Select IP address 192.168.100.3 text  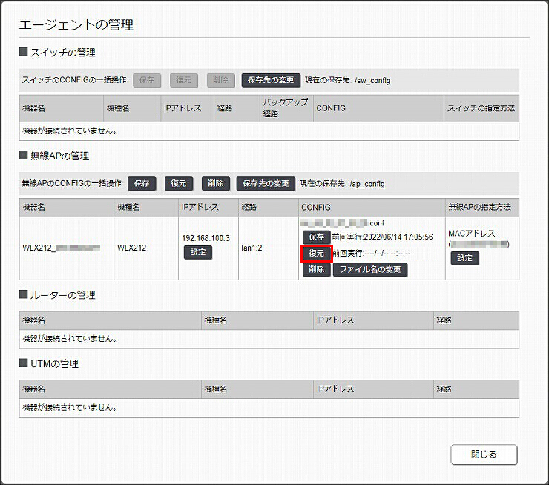(206, 238)
